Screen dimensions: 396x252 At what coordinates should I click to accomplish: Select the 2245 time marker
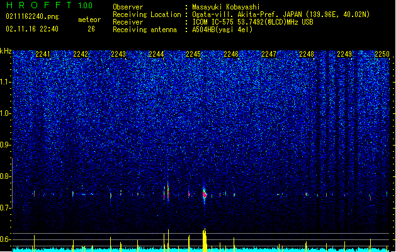coord(193,54)
